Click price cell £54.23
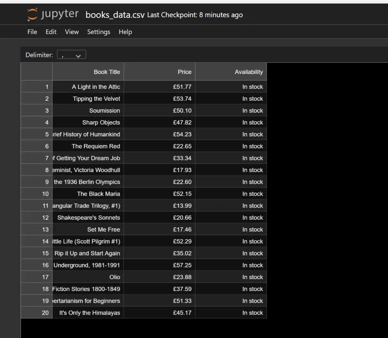 point(159,134)
